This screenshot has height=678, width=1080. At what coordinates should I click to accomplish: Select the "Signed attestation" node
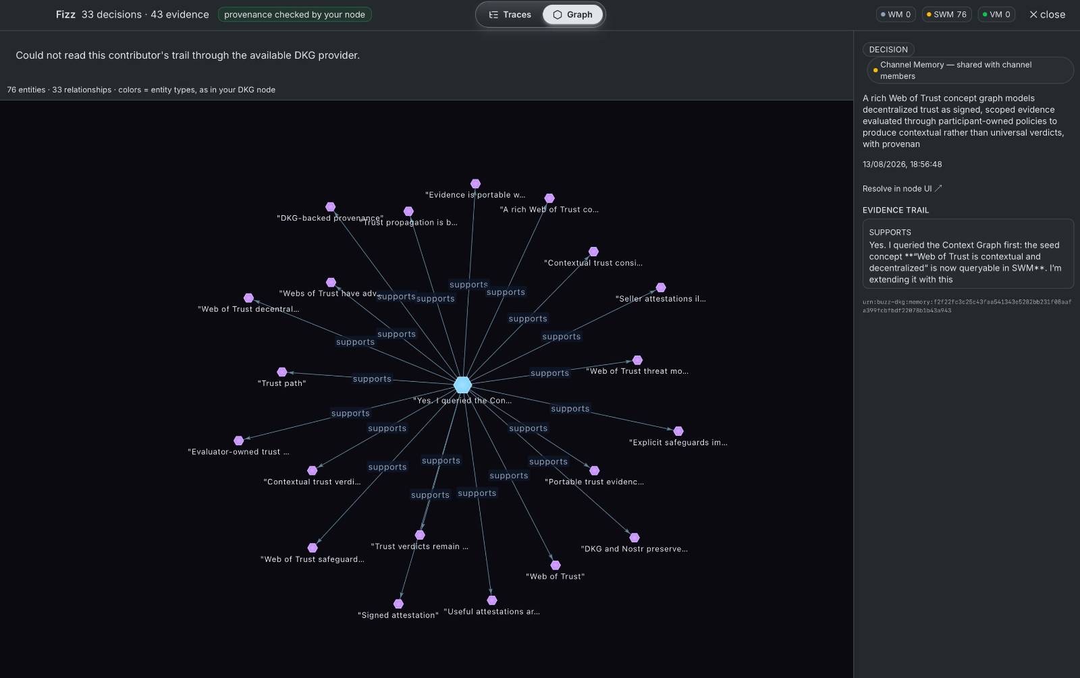pyautogui.click(x=398, y=604)
